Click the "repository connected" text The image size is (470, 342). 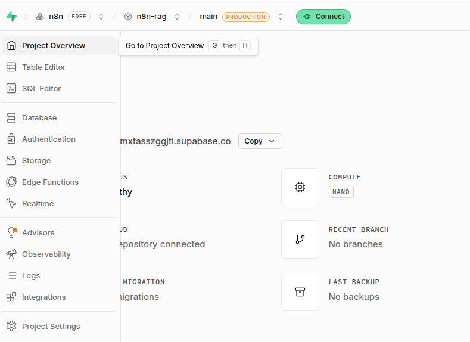click(163, 244)
